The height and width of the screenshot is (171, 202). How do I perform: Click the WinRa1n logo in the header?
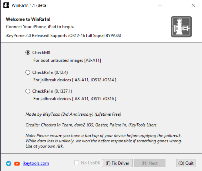(181, 27)
